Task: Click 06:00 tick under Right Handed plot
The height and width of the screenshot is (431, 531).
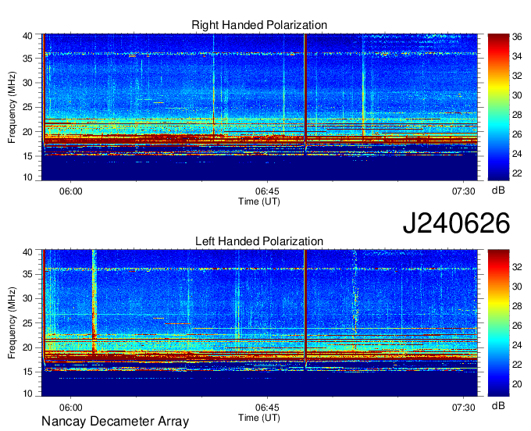Action: tap(71, 191)
